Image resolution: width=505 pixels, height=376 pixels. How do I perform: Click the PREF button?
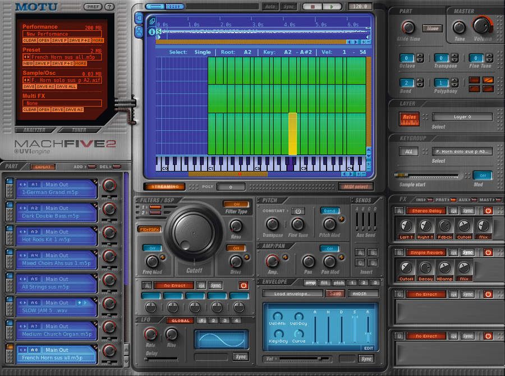tap(93, 6)
